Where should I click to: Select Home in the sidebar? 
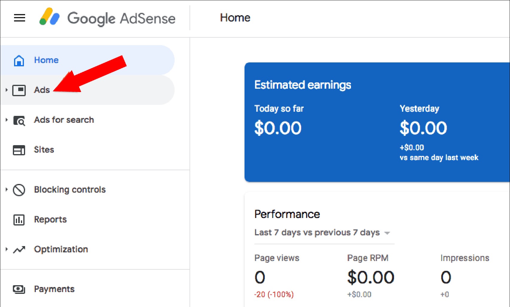pos(87,60)
